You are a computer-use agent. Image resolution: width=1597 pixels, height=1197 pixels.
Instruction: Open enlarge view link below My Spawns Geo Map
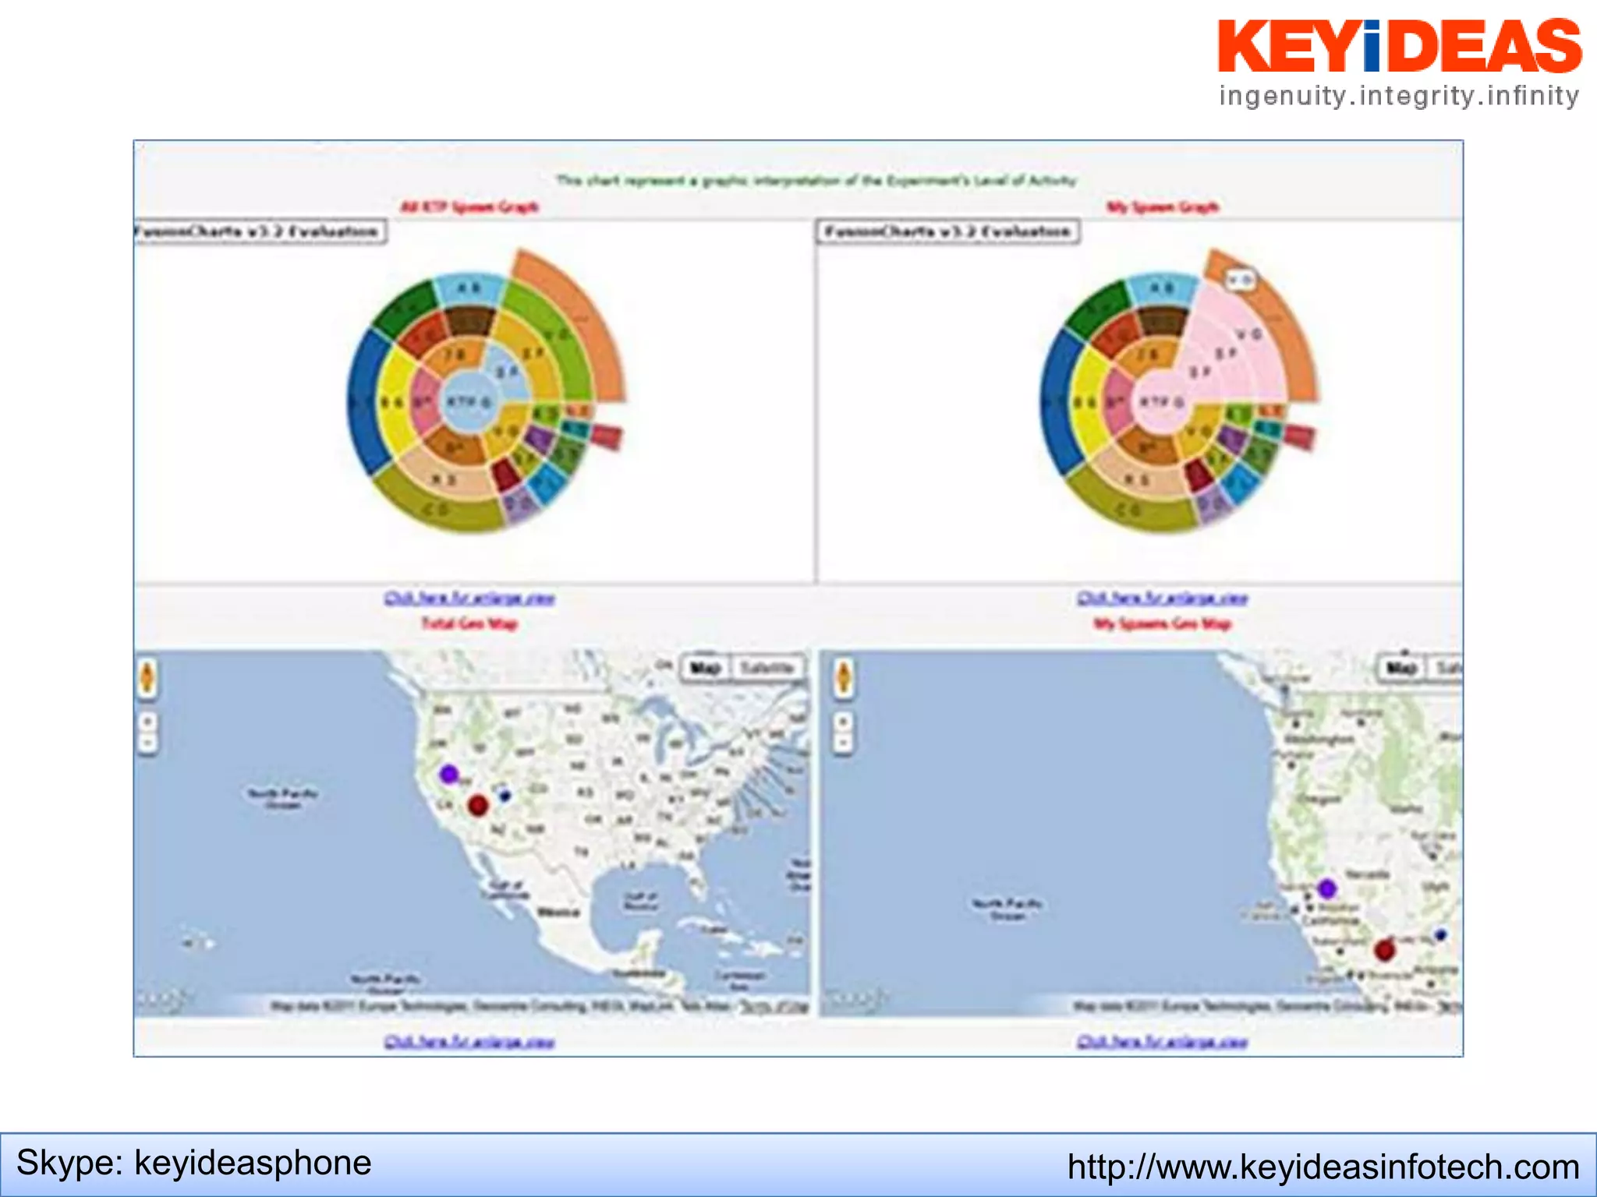1163,1042
